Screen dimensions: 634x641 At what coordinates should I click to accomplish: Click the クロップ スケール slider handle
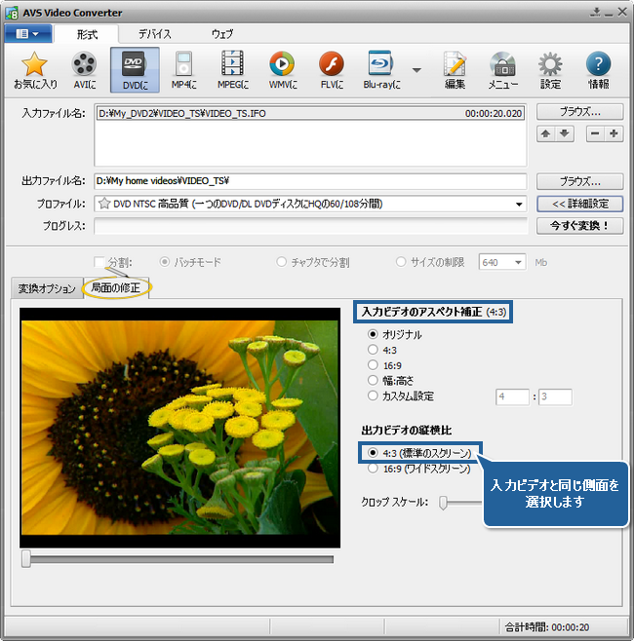tap(443, 502)
